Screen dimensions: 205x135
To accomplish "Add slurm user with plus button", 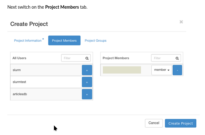I will [87, 70].
